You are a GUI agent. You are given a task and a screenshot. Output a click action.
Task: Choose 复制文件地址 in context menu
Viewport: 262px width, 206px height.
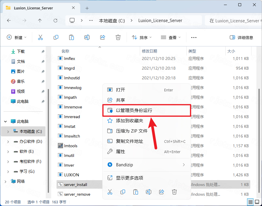tap(147, 141)
